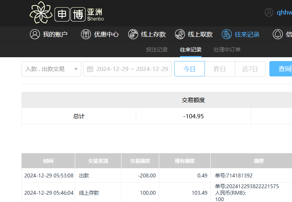Screen dimensions: 292x202
Task: Select the 往来记录 sub-tab
Action: (x=191, y=50)
